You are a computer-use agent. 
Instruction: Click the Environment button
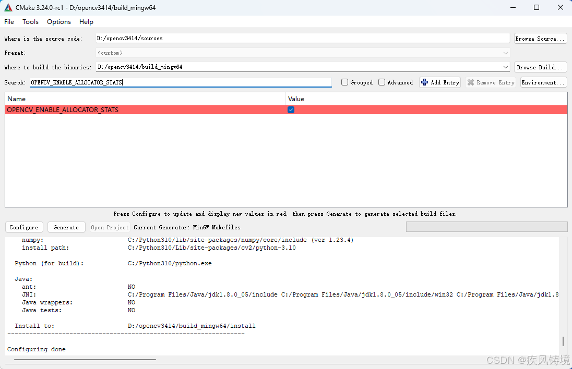click(543, 82)
